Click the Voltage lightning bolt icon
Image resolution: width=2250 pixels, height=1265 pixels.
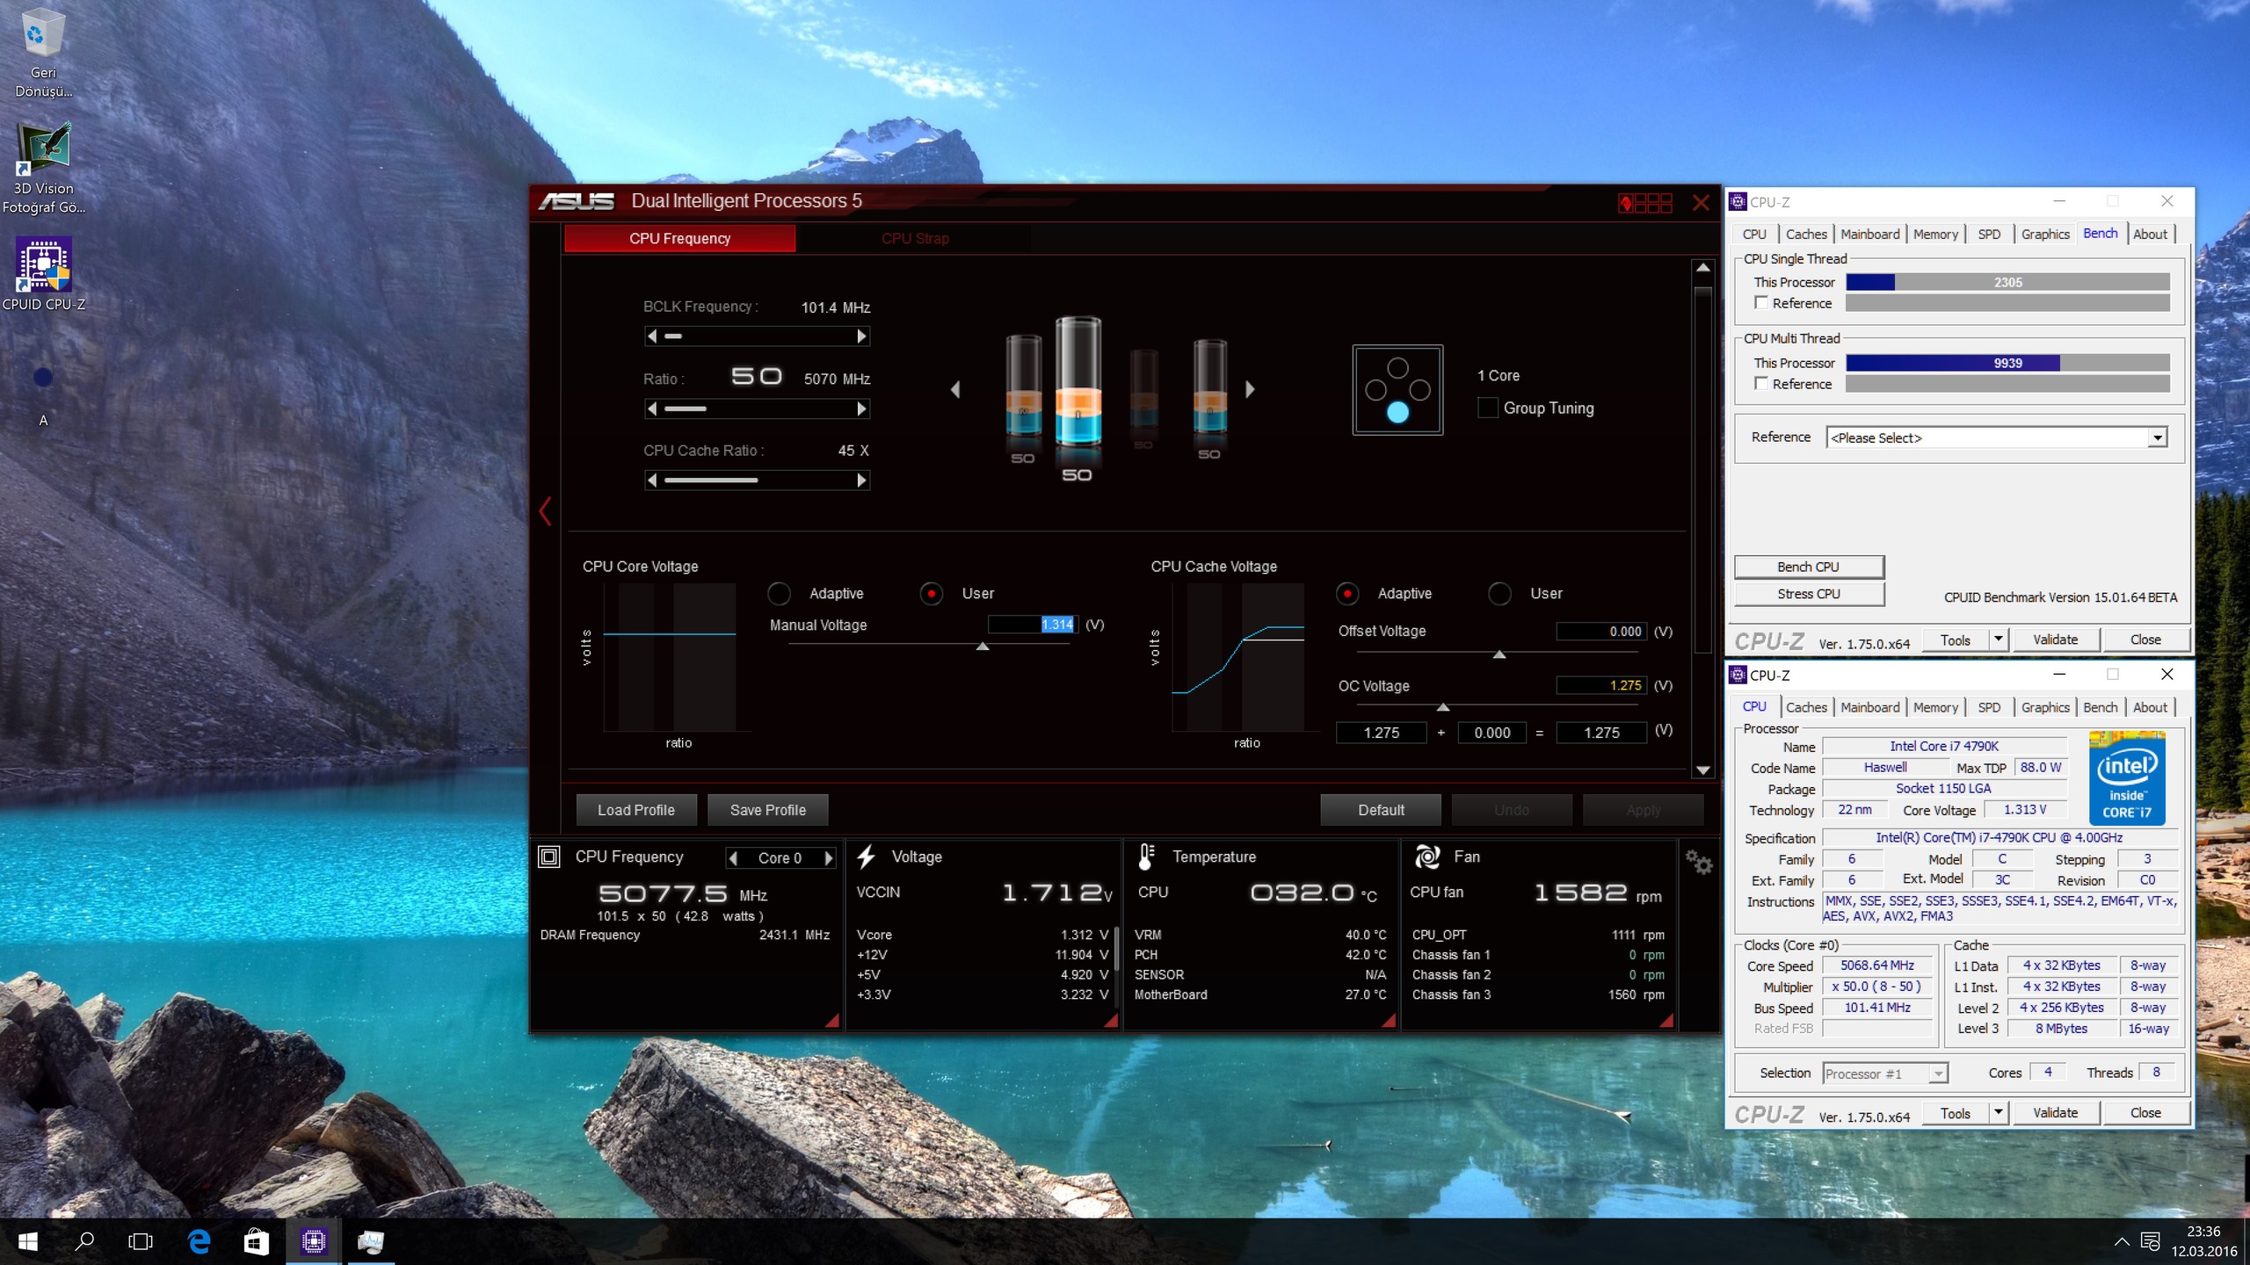866,857
